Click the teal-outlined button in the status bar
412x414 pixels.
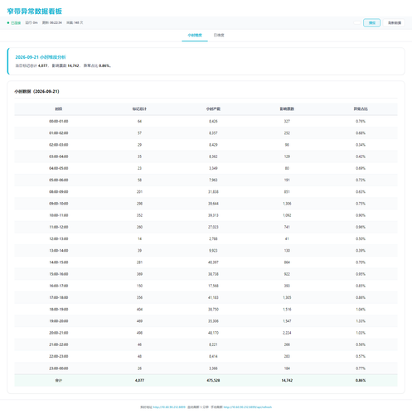click(371, 23)
